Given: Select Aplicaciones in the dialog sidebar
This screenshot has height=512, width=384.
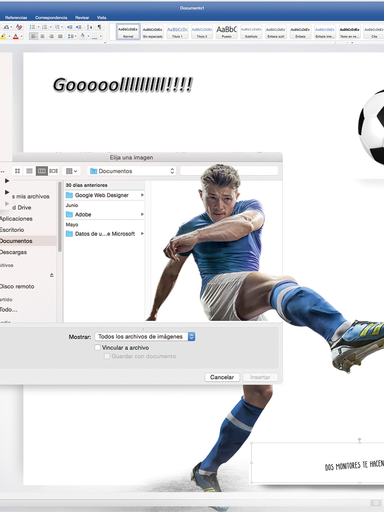Looking at the screenshot, I should [16, 219].
